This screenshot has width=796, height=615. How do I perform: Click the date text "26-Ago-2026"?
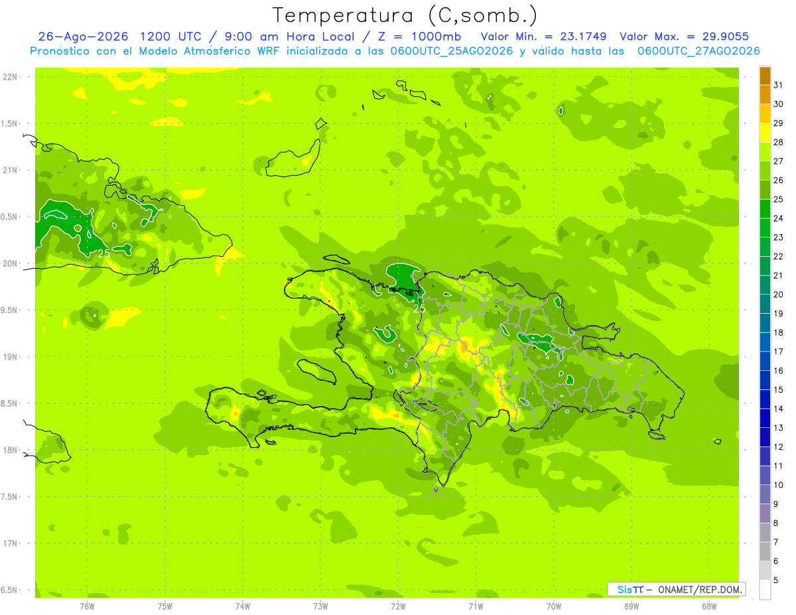click(85, 36)
